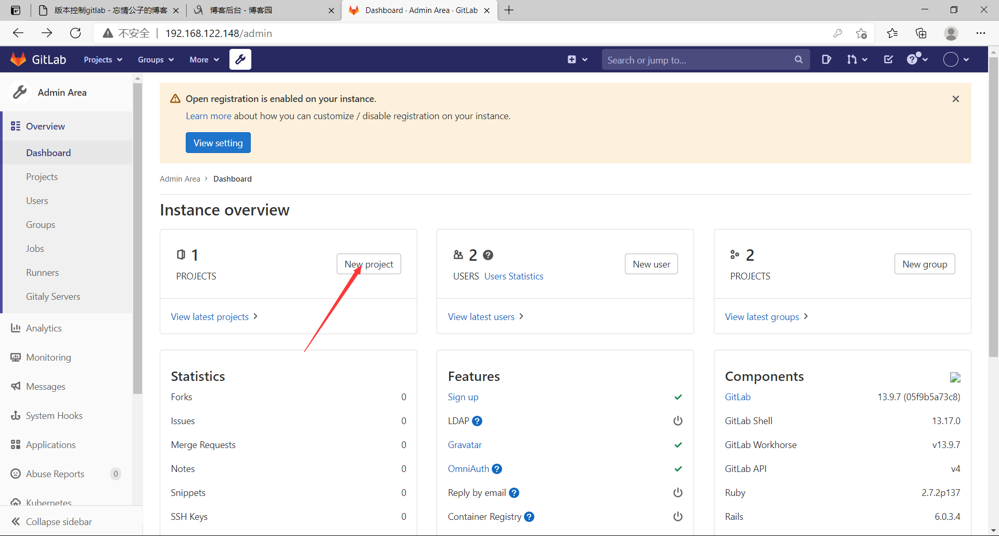Open the browser collections icon
Viewport: 999px width, 536px height.
tap(921, 33)
